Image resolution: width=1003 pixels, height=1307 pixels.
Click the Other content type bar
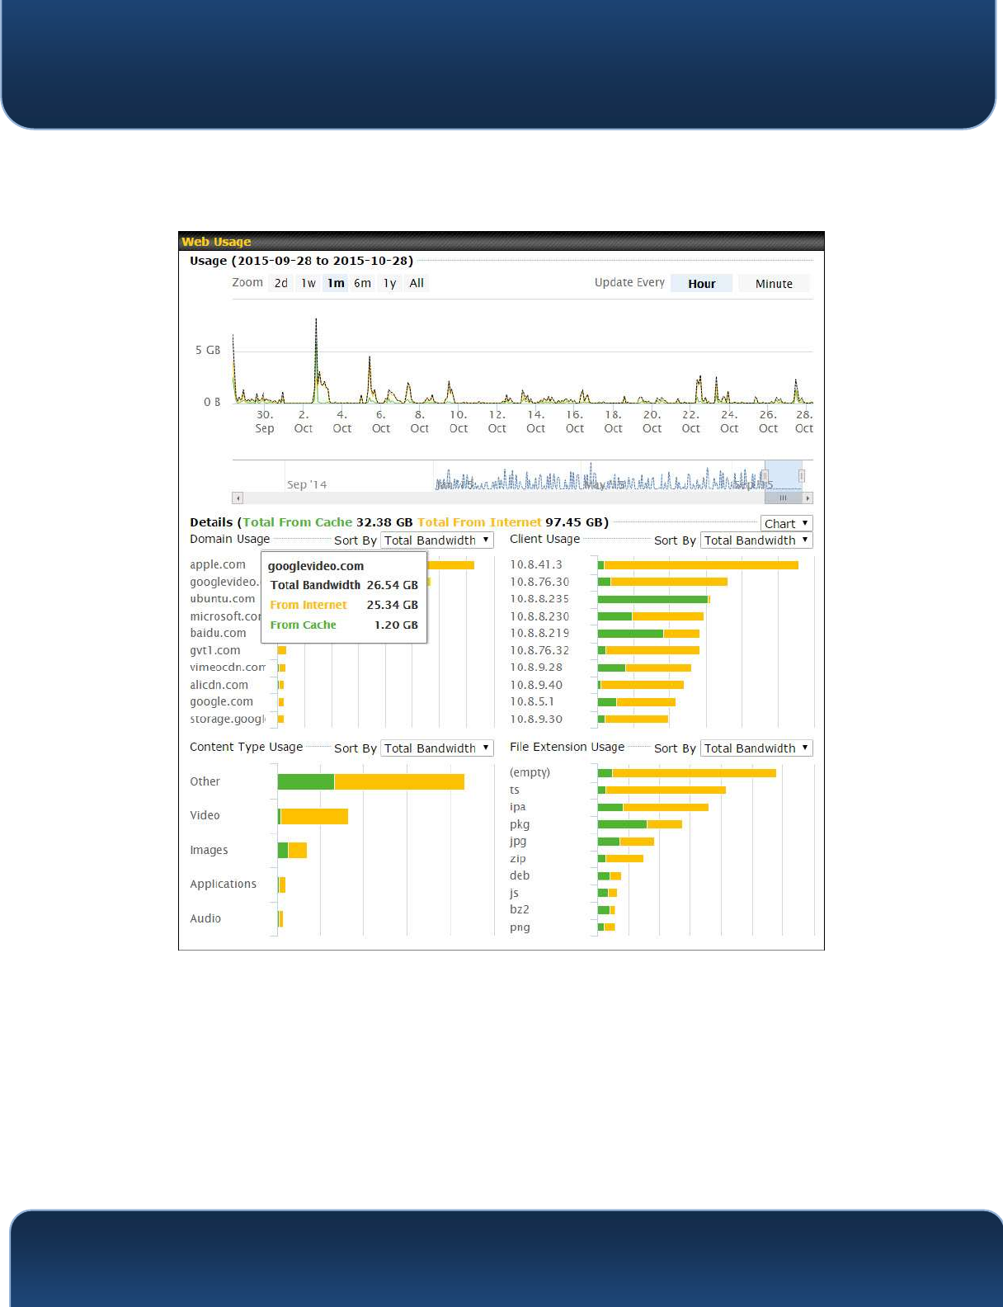click(x=371, y=781)
